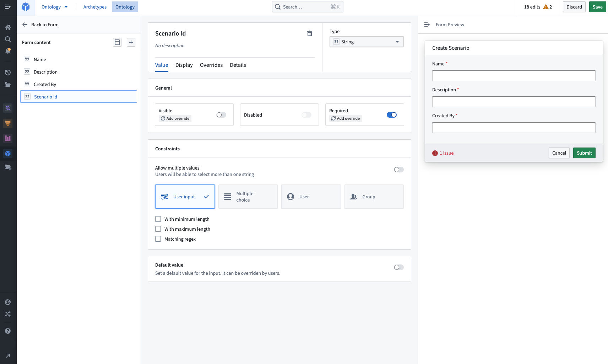Click the warning icon next to edits

pos(546,7)
